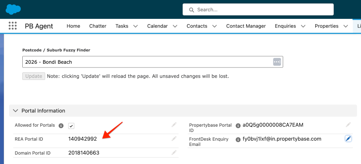Go to the Home tab
The image size is (361, 164).
[x=73, y=26]
